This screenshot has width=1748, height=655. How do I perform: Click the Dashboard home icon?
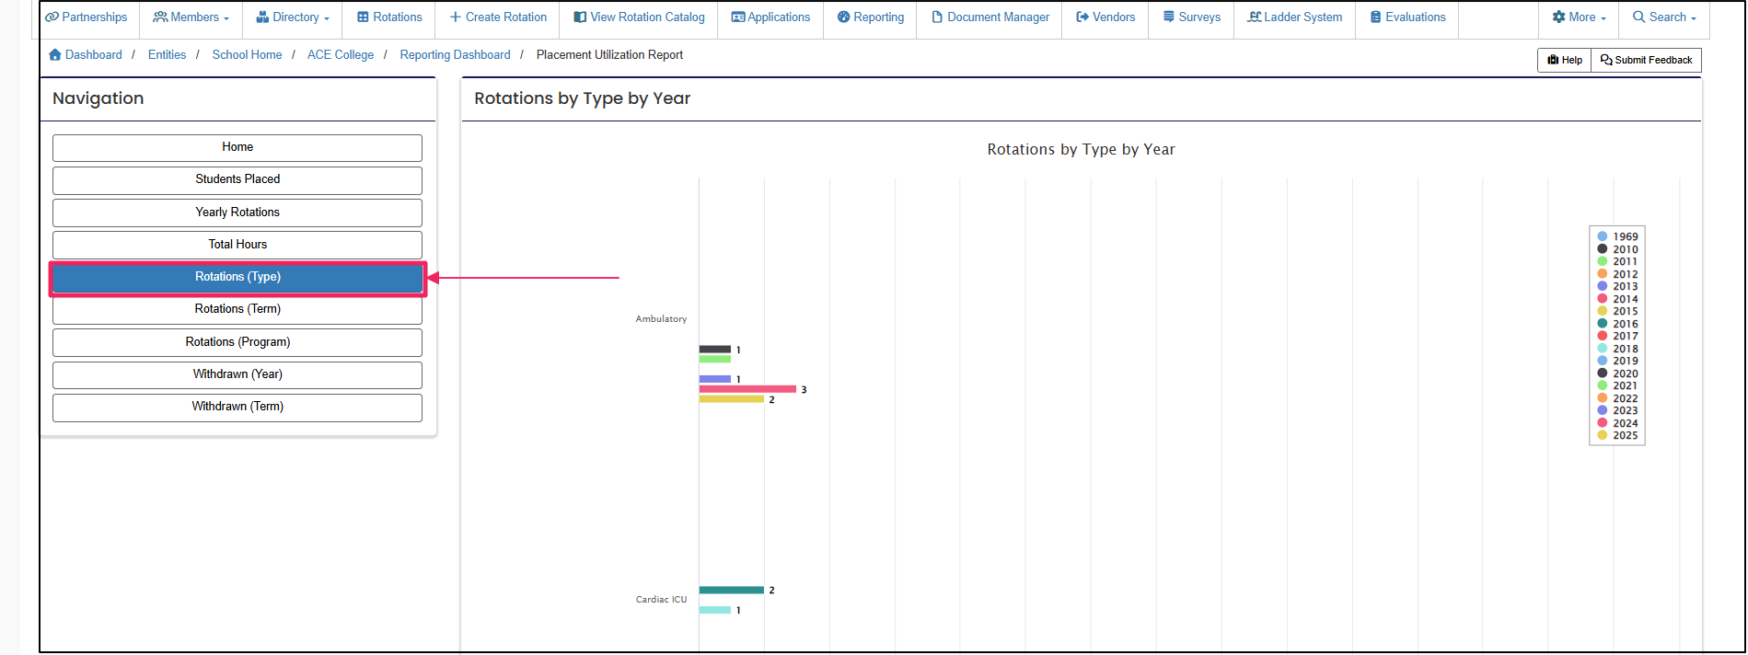point(55,55)
